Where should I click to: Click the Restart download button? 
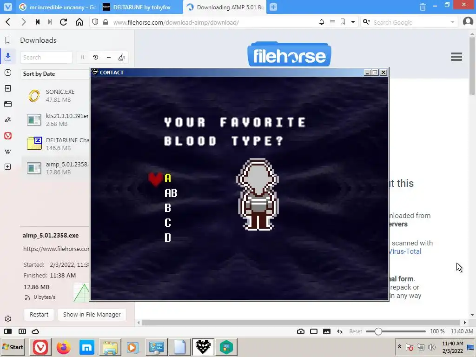pos(39,315)
